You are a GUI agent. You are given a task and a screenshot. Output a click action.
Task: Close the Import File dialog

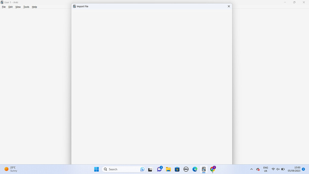coord(228,6)
